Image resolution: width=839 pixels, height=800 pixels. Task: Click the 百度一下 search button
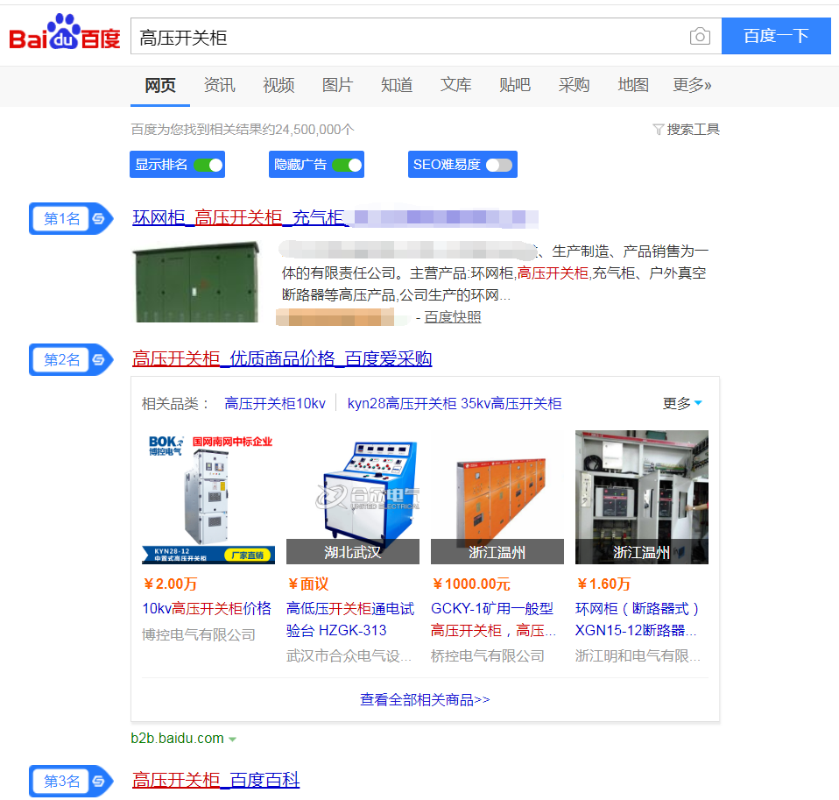776,36
